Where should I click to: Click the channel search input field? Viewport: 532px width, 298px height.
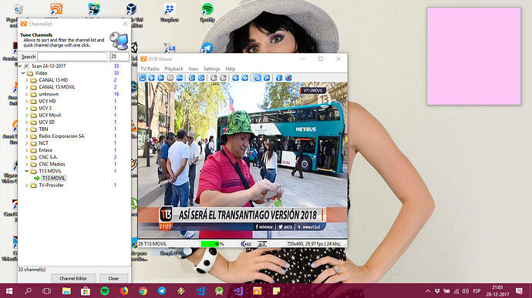coord(72,57)
